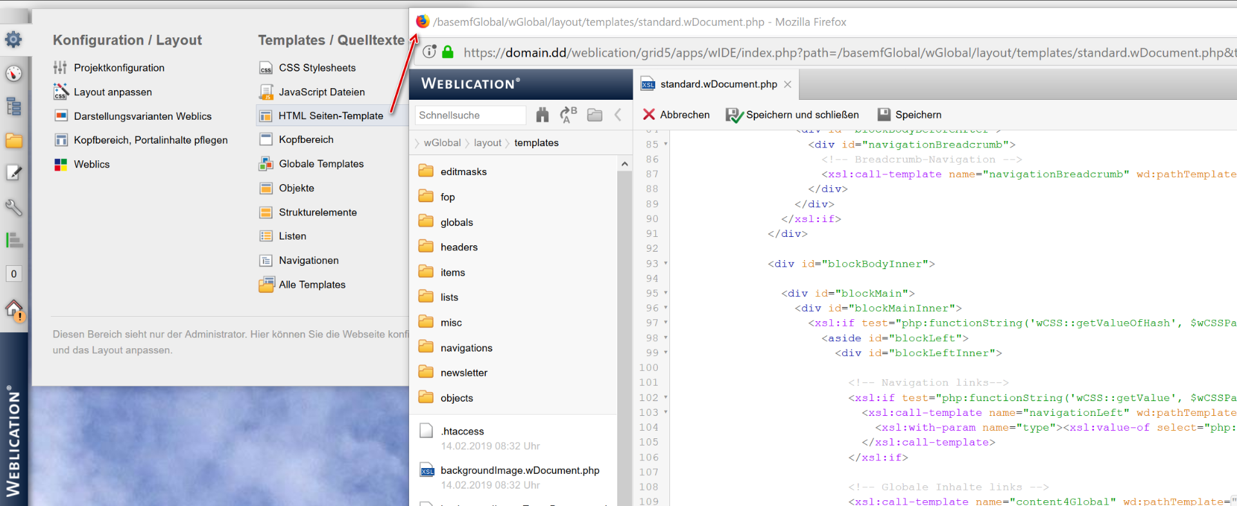
Task: Click the search-and-replace icon with letters A and B
Action: [568, 115]
